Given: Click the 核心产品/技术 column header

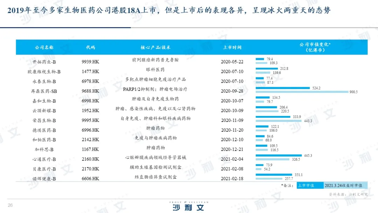Looking at the screenshot, I should (155, 47).
